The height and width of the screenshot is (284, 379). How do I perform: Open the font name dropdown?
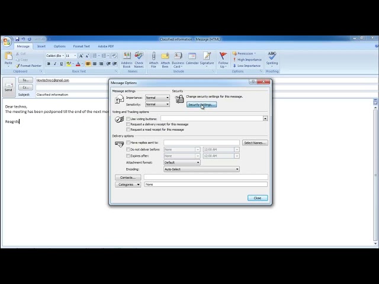(63, 56)
